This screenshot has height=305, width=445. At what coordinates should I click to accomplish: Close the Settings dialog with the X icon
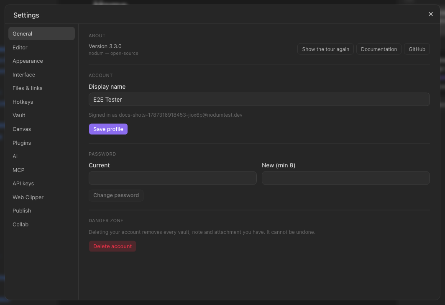point(430,14)
